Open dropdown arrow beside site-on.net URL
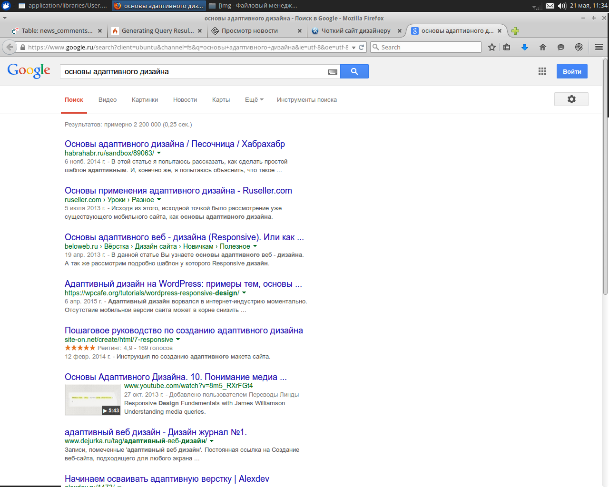 tap(178, 340)
